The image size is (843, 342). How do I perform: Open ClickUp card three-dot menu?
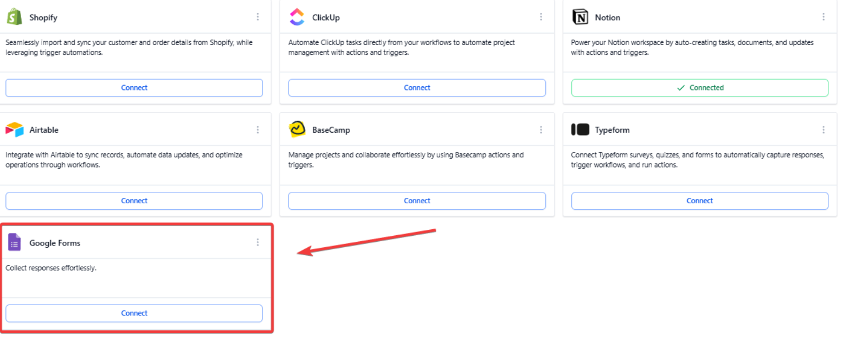click(x=541, y=17)
